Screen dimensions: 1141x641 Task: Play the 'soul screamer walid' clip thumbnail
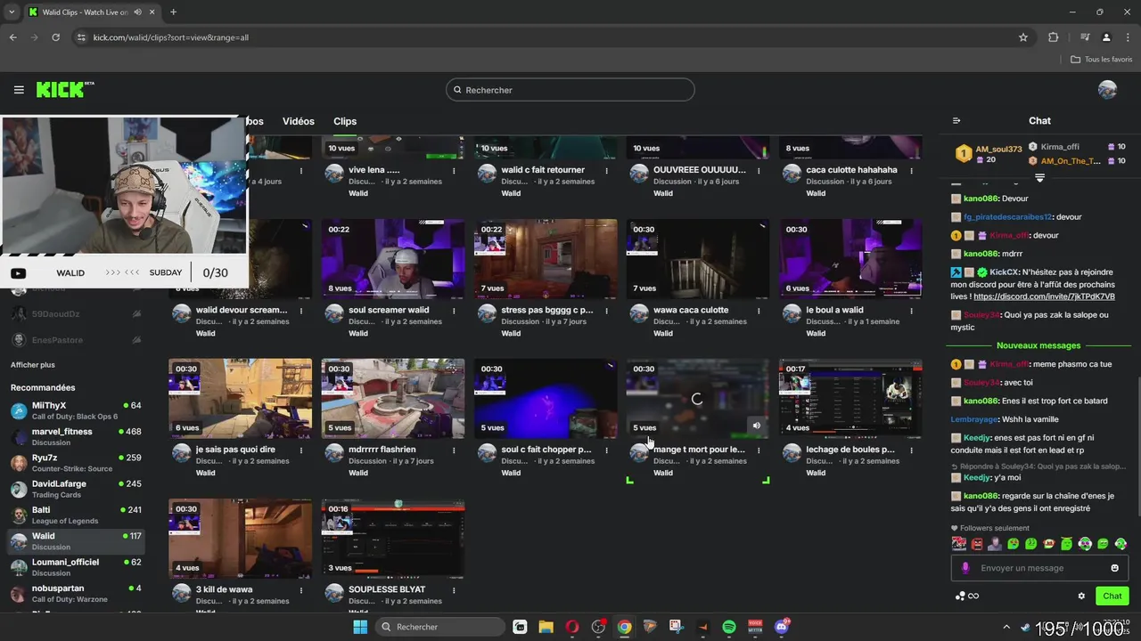(x=393, y=259)
